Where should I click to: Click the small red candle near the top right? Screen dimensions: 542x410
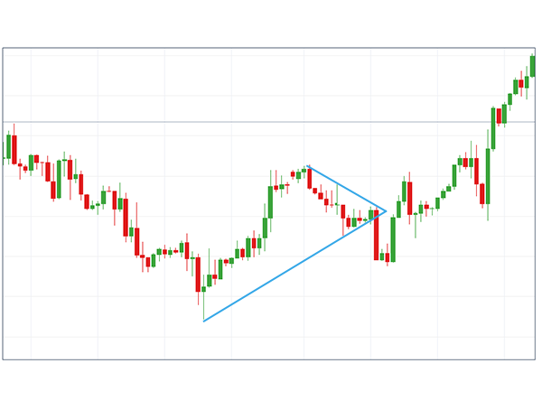tap(521, 83)
